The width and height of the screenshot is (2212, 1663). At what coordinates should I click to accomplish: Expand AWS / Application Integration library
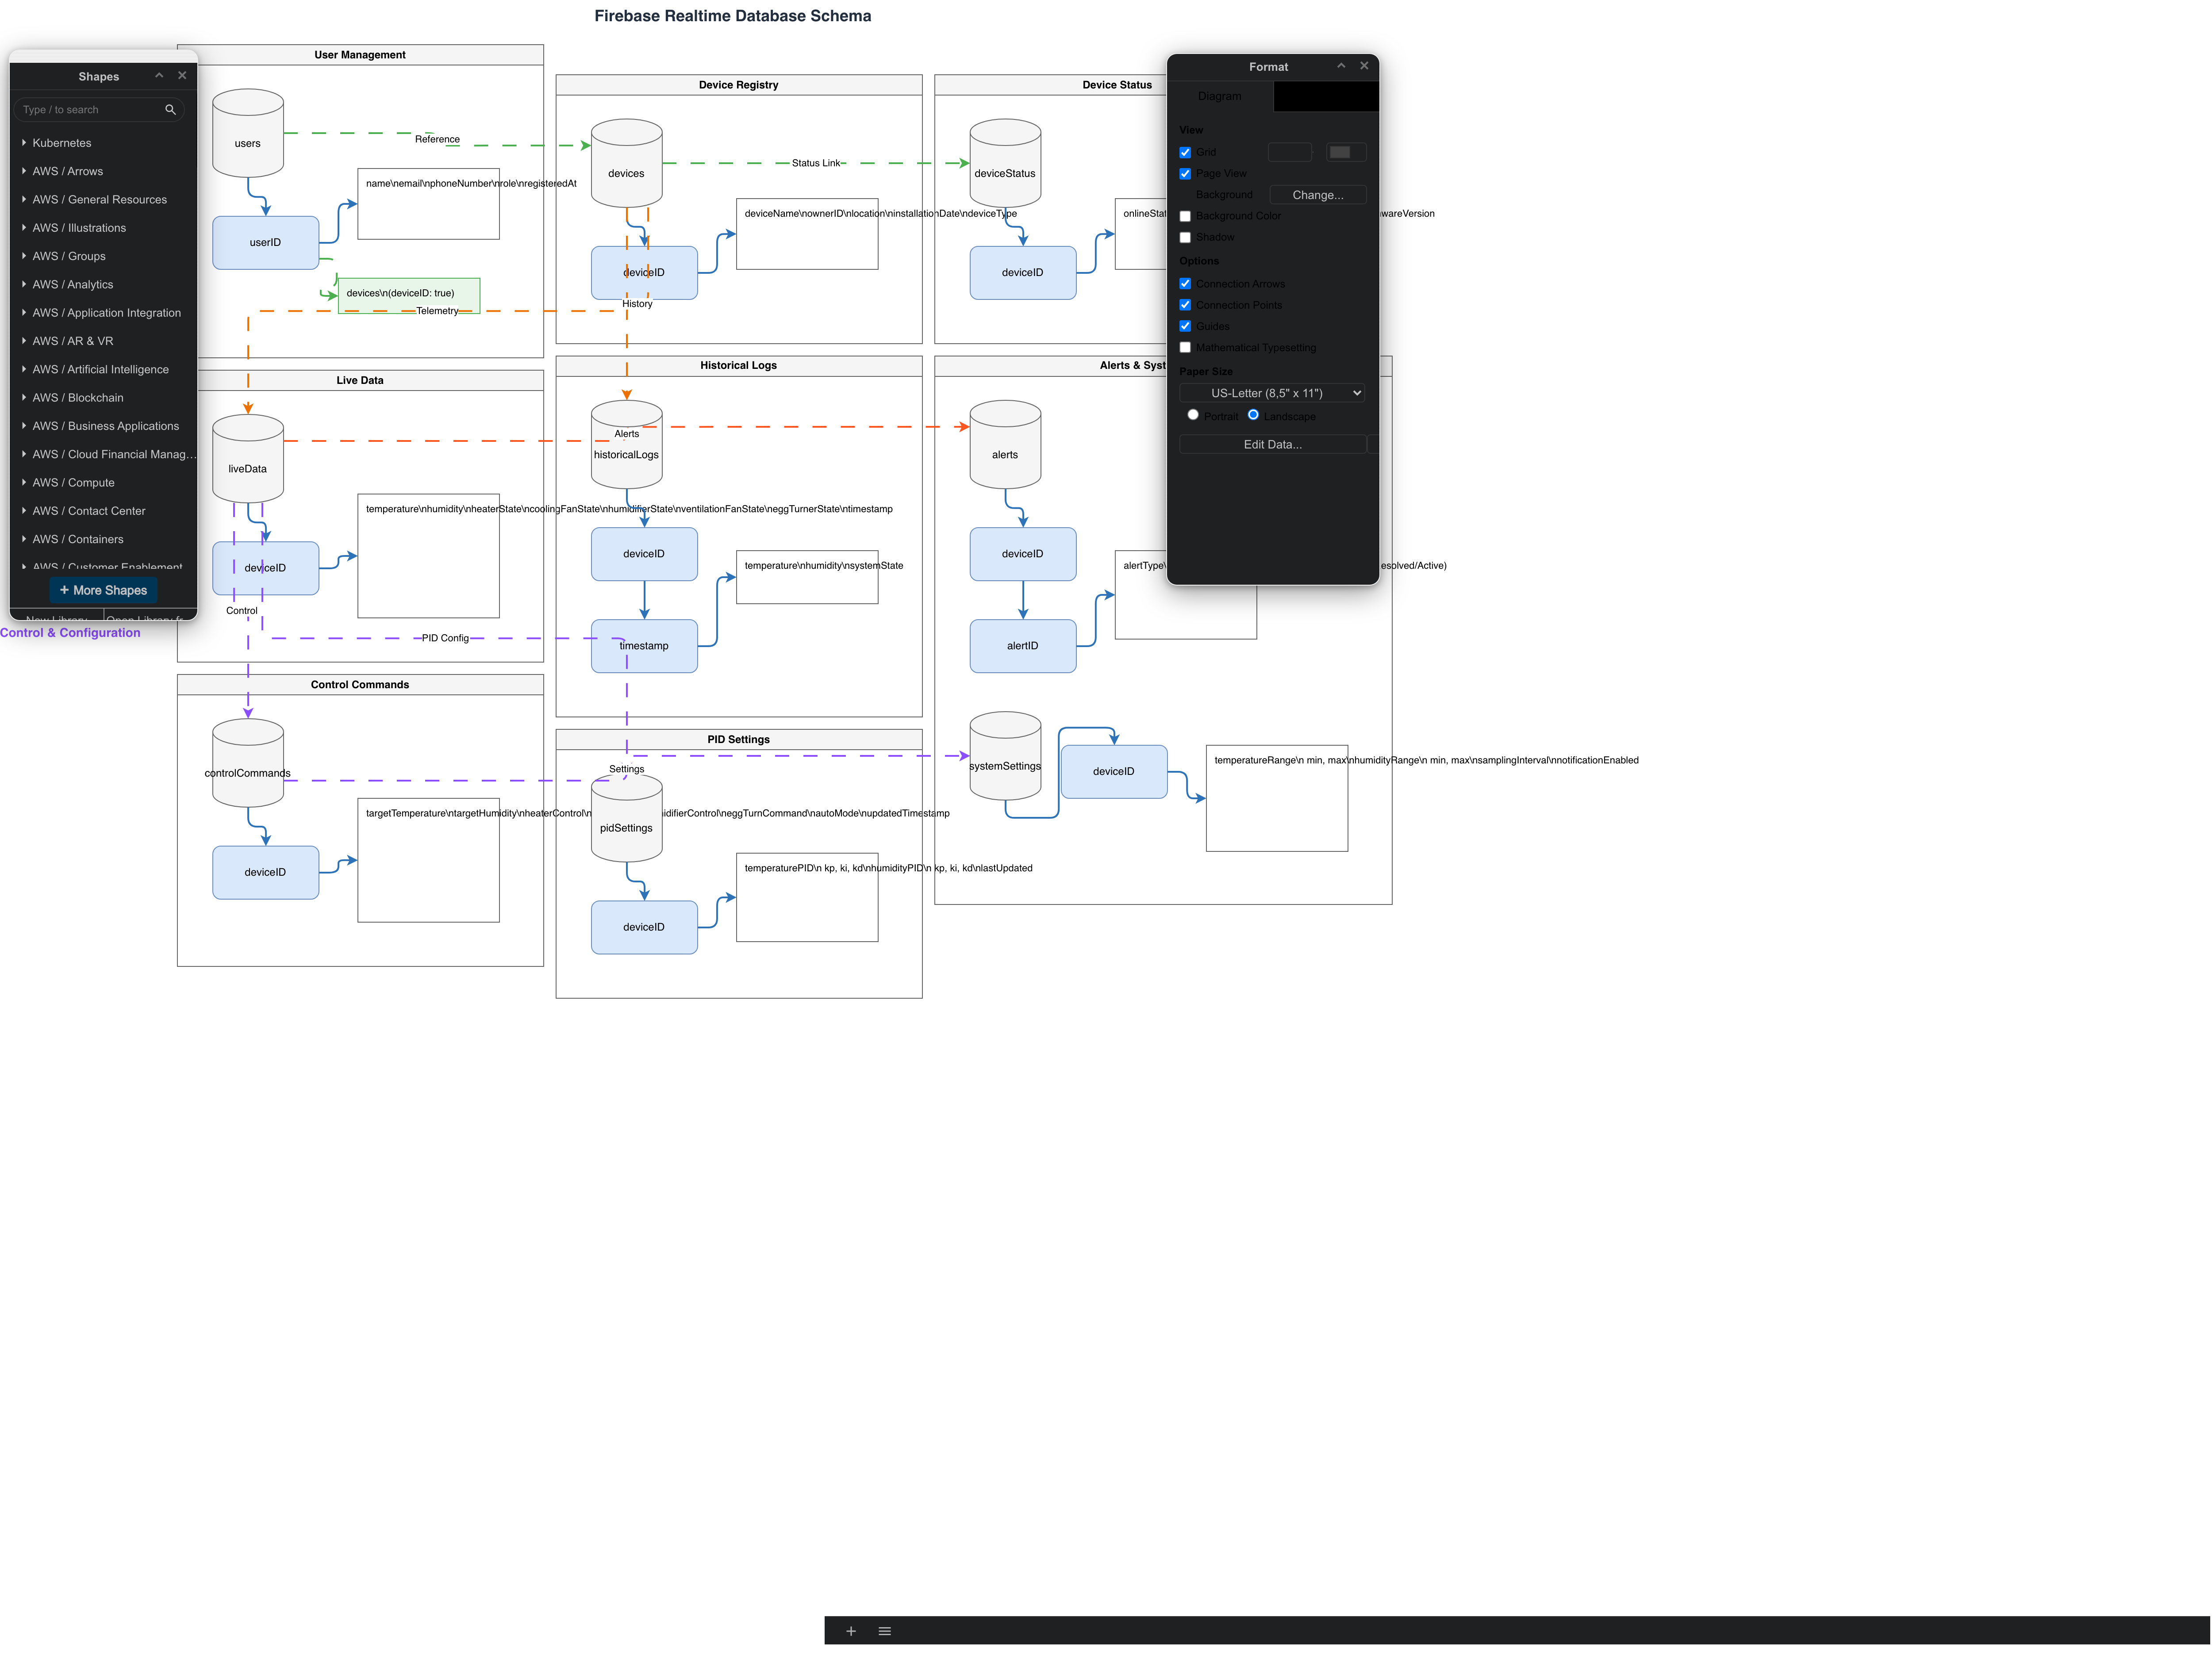103,313
